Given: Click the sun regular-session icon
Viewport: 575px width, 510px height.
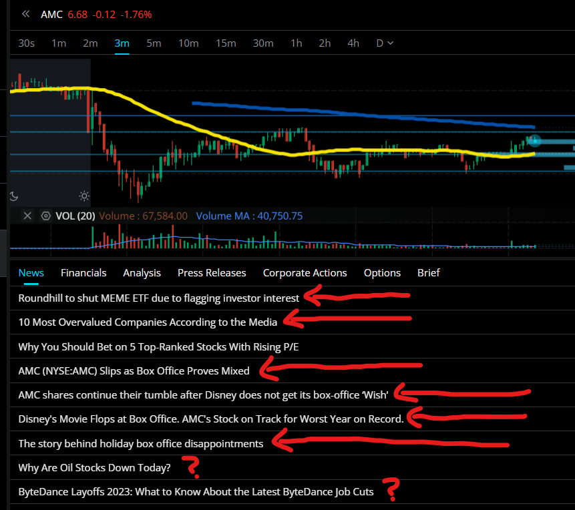Looking at the screenshot, I should coord(84,196).
